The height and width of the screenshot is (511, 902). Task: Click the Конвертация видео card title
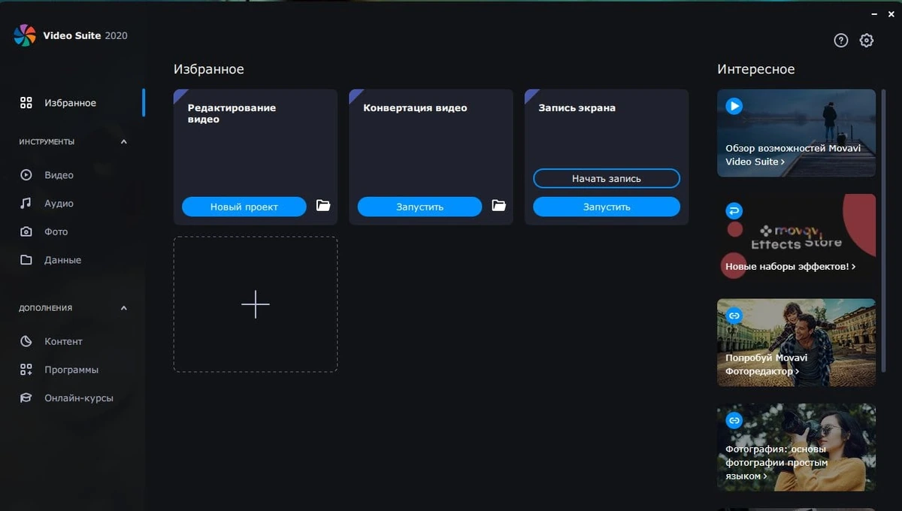[415, 107]
